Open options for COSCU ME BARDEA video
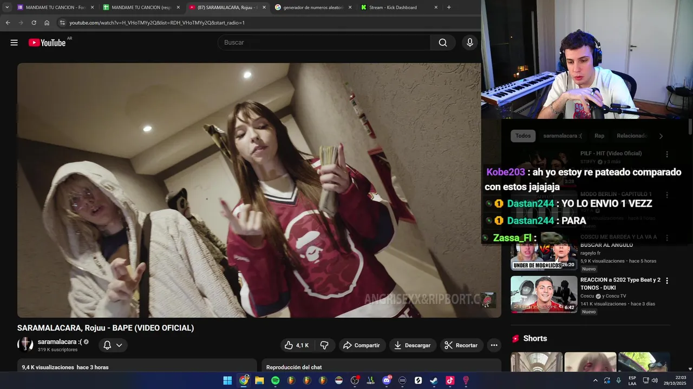This screenshot has width=693, height=389. click(667, 238)
